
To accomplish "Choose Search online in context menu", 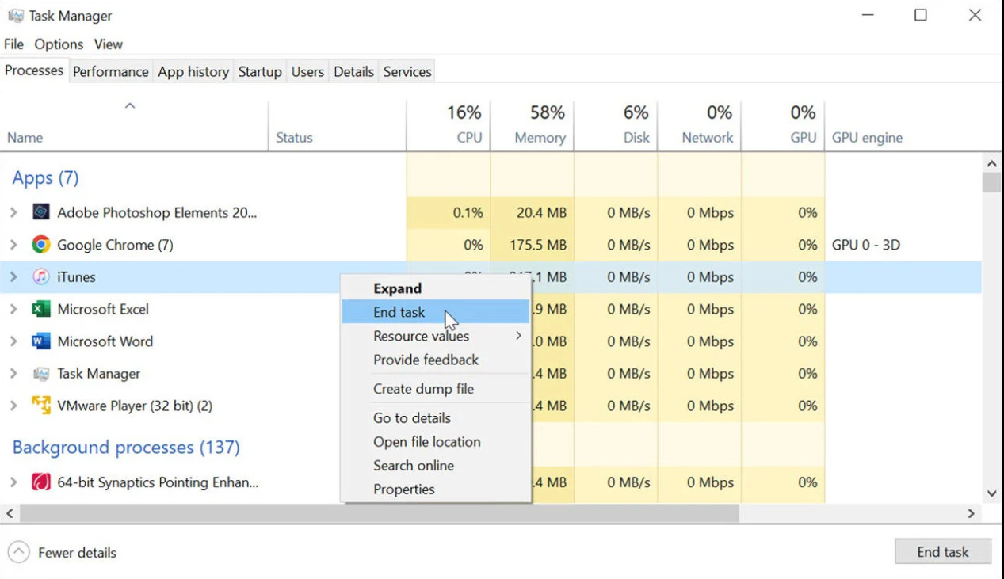I will click(436, 465).
